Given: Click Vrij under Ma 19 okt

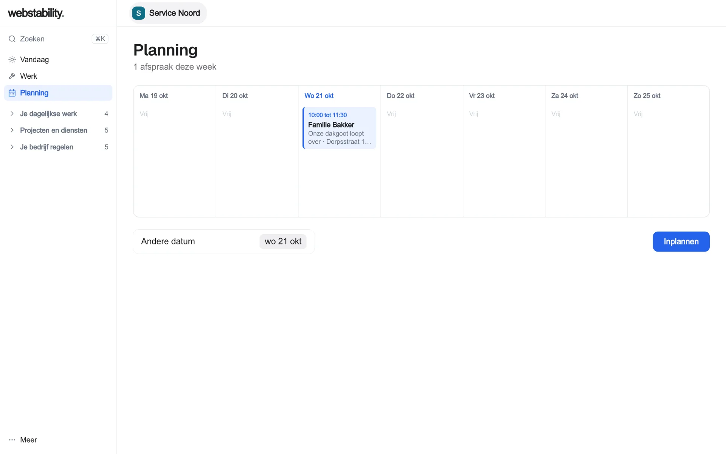Looking at the screenshot, I should click(144, 114).
